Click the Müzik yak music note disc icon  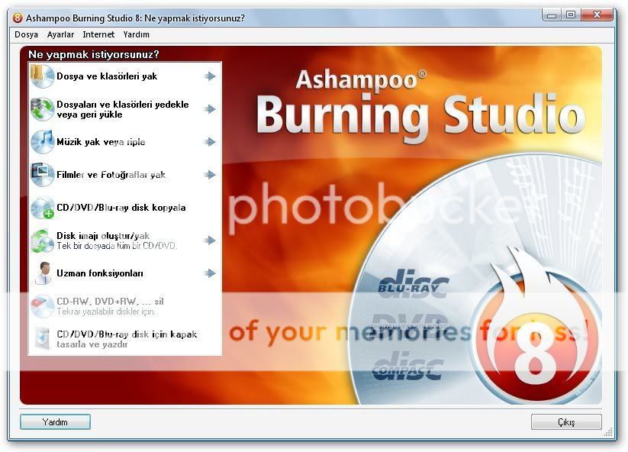(x=42, y=142)
